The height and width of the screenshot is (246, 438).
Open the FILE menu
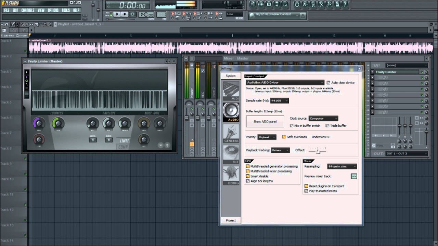7,11
